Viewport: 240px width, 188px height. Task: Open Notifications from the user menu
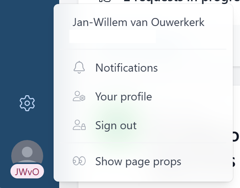[126, 68]
